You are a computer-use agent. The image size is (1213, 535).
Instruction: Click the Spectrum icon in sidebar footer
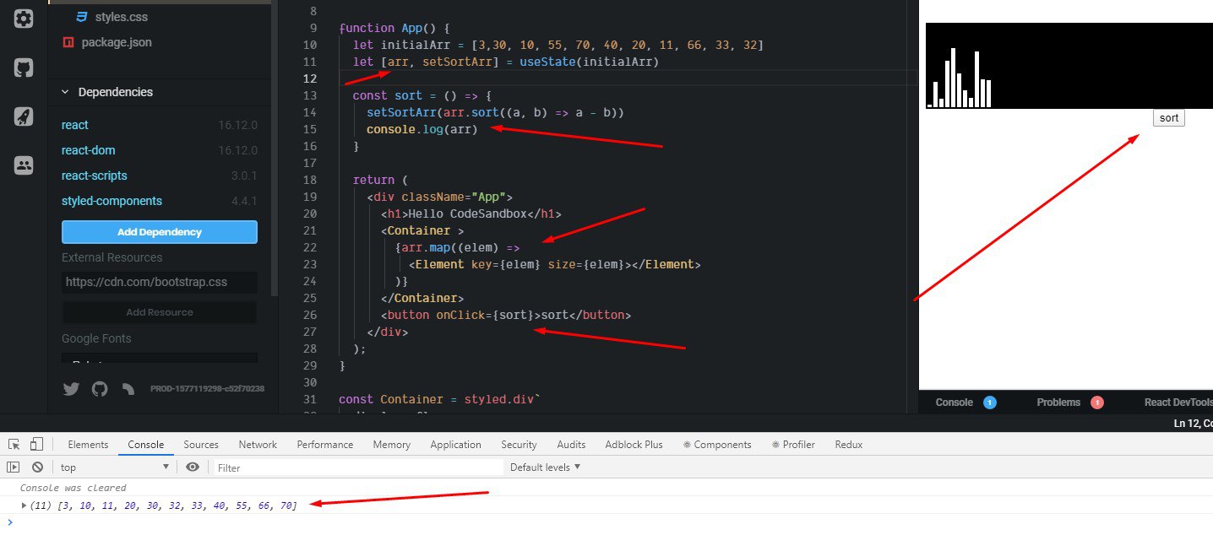(x=128, y=389)
